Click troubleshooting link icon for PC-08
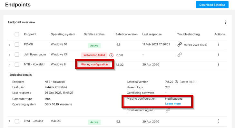Viewport: 235px width, 128px height. pos(180,44)
